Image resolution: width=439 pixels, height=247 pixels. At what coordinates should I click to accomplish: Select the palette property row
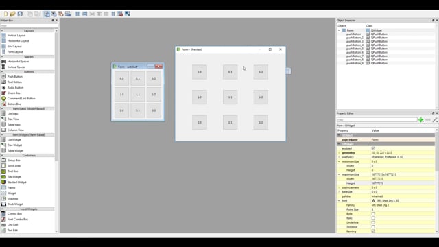pos(386,196)
